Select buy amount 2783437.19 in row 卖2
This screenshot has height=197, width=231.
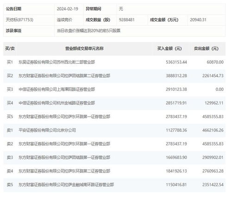pos(176,144)
